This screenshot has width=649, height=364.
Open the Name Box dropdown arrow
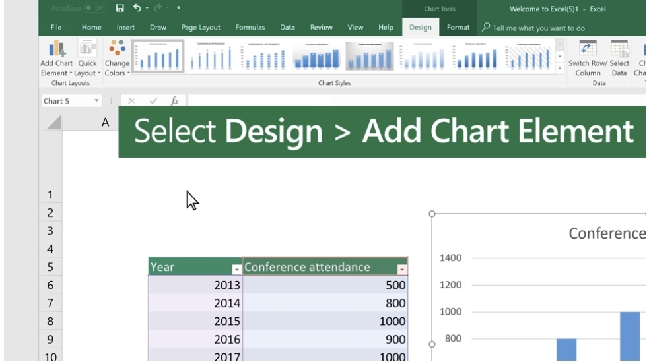click(96, 101)
